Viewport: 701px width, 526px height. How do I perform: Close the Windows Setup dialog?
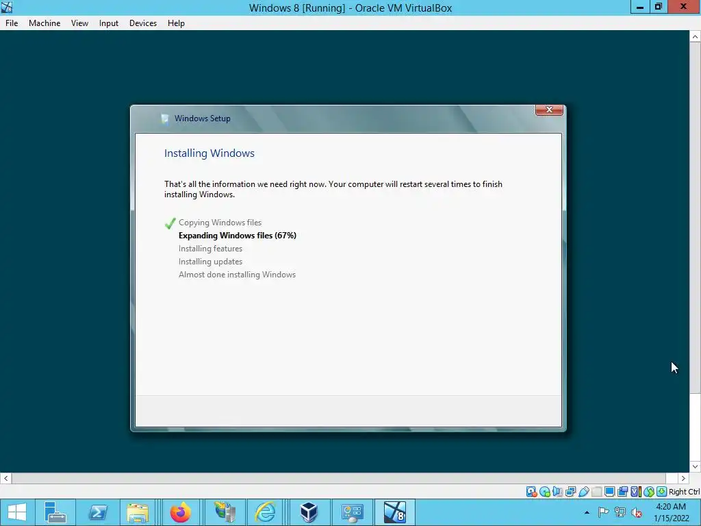[x=549, y=110]
